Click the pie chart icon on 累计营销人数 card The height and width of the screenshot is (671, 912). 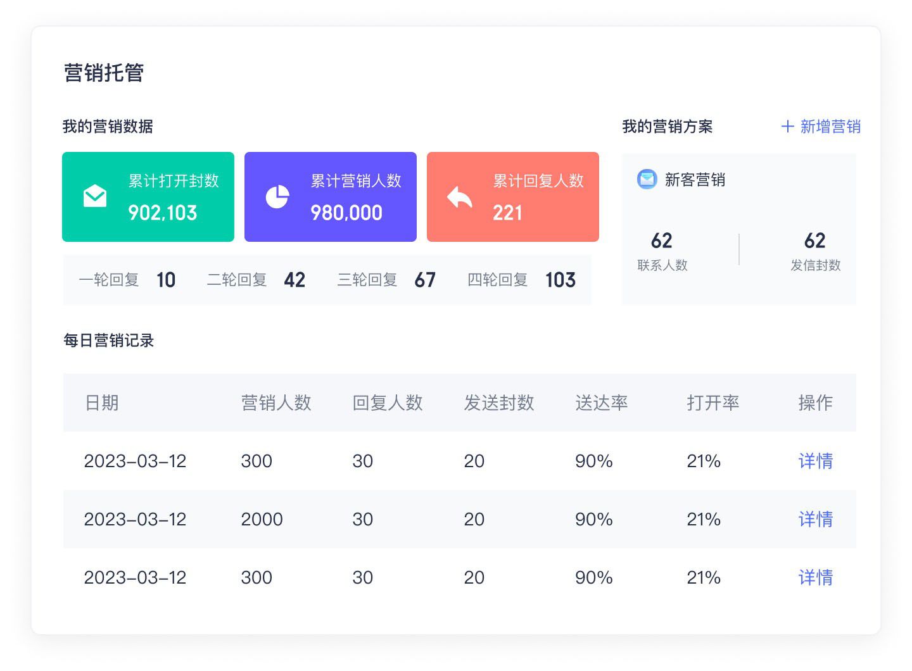coord(277,196)
